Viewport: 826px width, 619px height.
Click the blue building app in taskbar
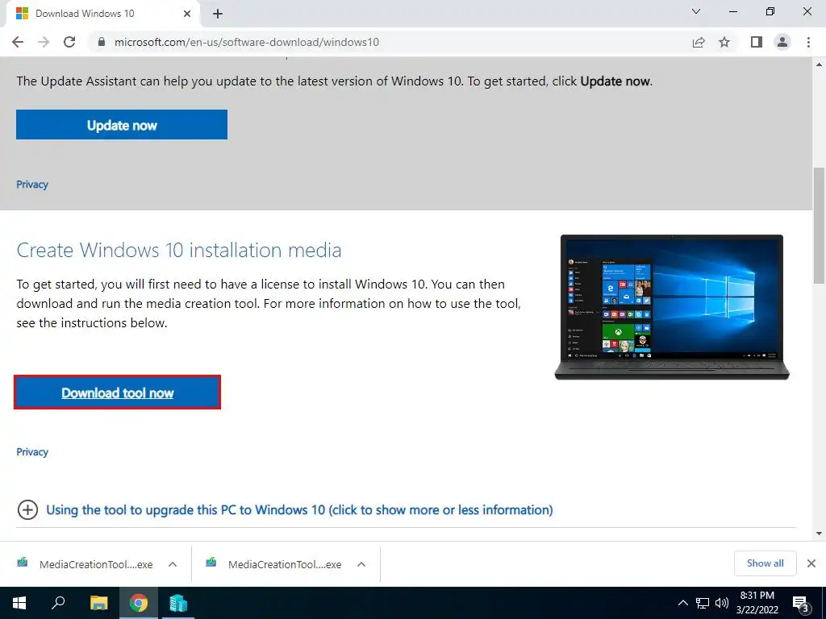[178, 603]
